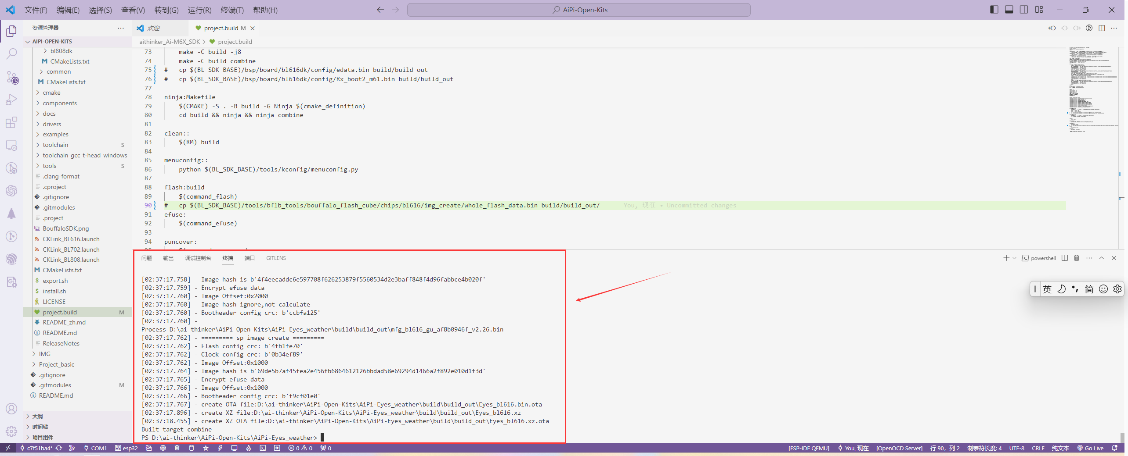Click GitLens toggle file blame icon
Screen dimensions: 1128x456
click(1089, 28)
